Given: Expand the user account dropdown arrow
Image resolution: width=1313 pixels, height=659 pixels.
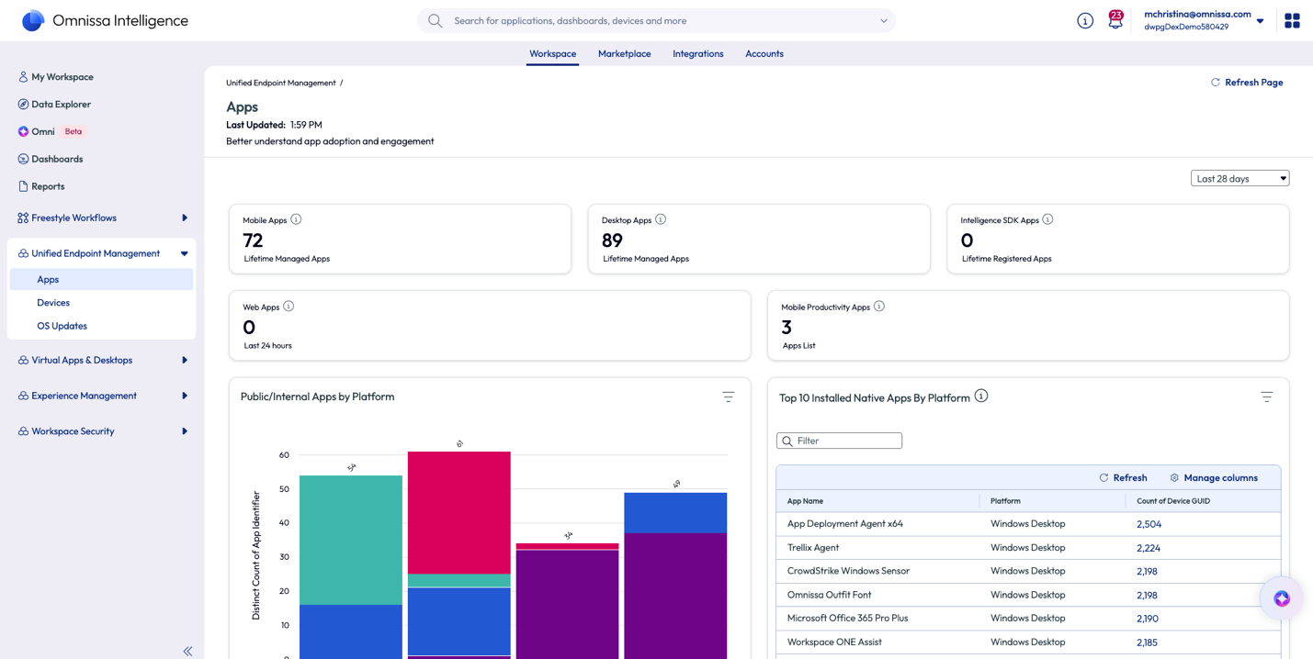Looking at the screenshot, I should point(1260,21).
